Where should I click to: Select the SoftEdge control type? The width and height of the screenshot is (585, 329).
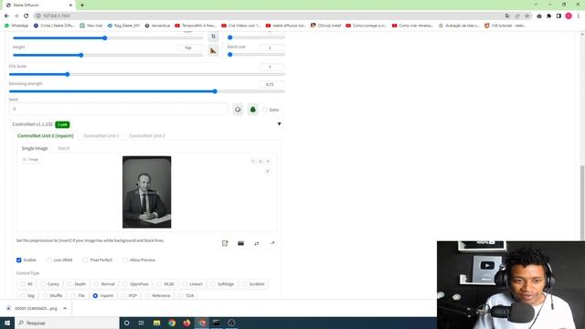222,284
